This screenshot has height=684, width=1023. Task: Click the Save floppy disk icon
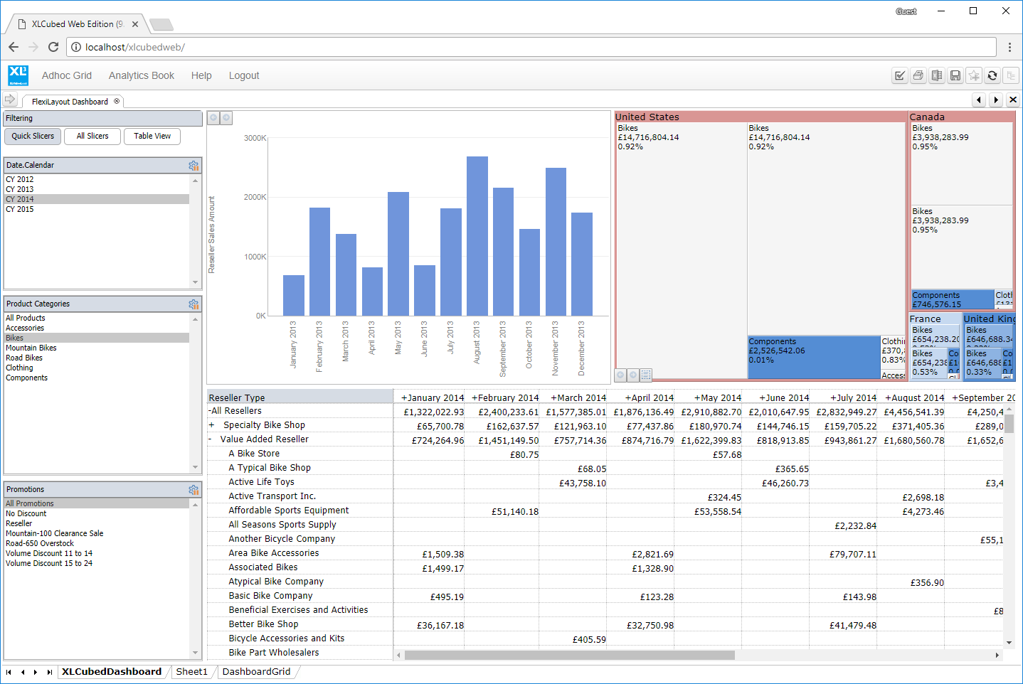[955, 75]
